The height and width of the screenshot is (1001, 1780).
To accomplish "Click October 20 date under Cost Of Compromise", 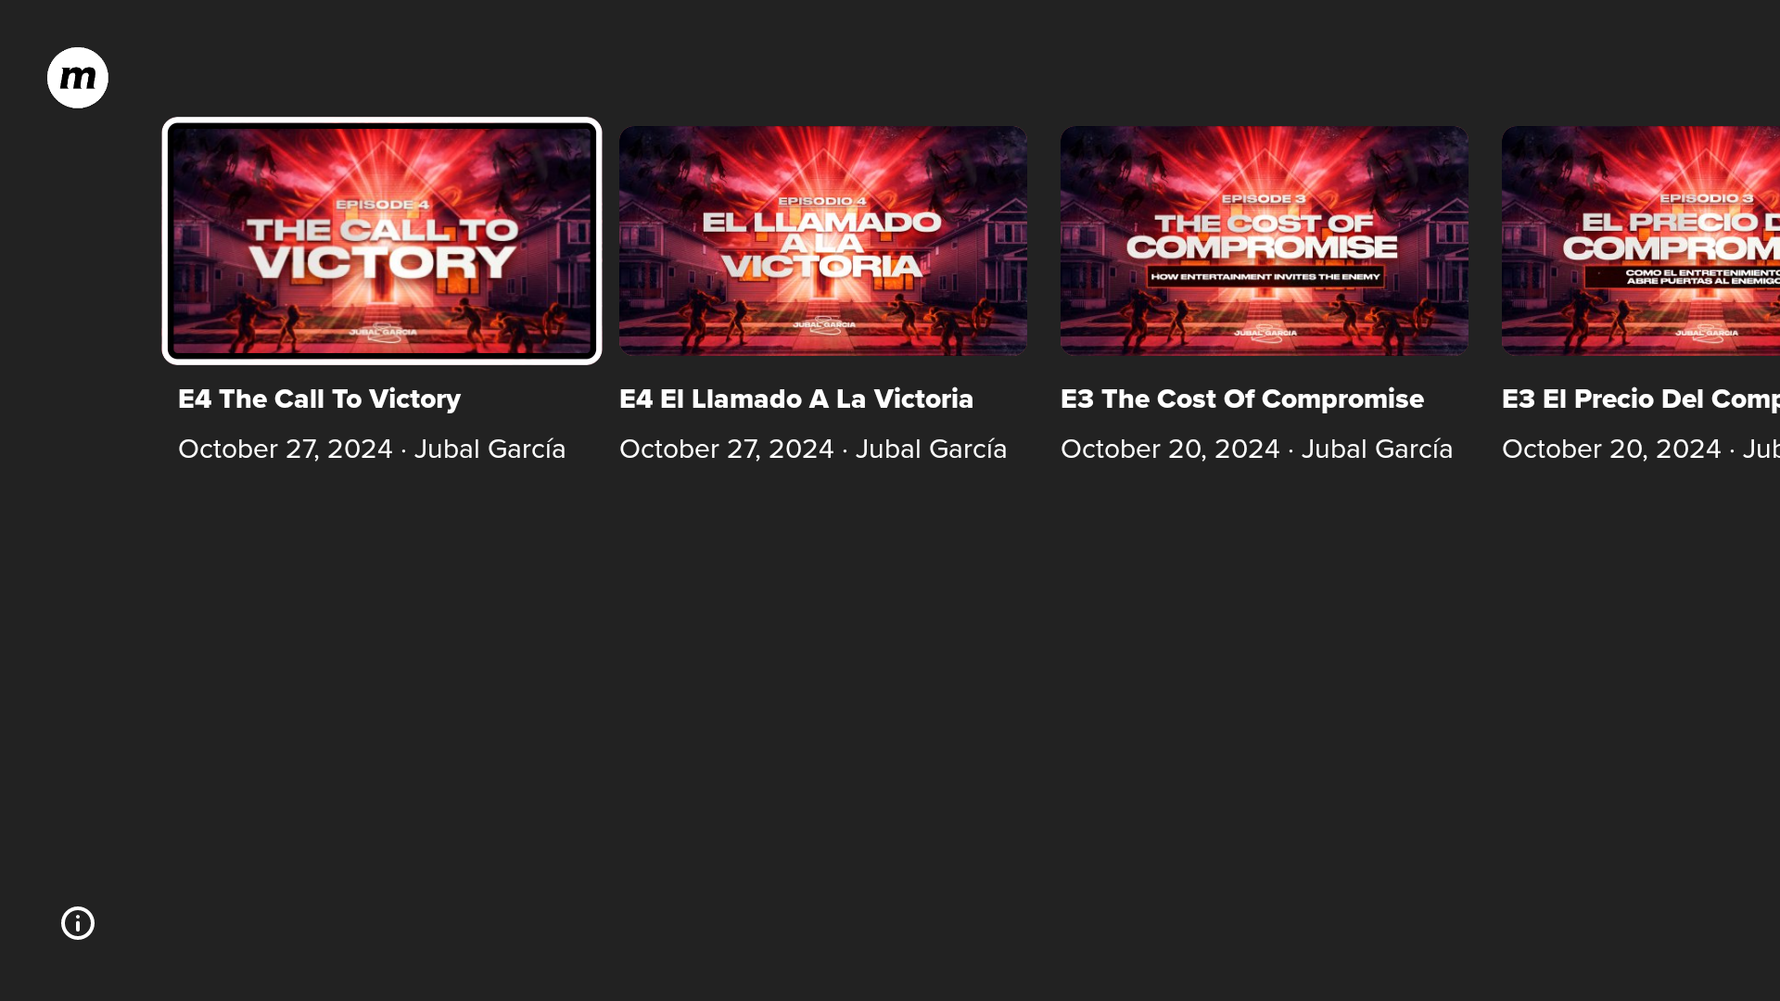I will (1170, 450).
